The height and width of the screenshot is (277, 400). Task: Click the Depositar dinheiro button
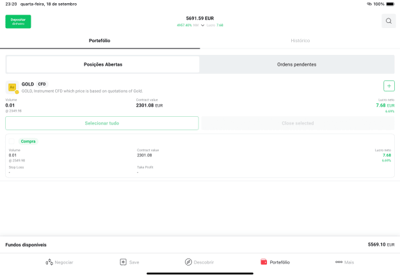(x=18, y=22)
